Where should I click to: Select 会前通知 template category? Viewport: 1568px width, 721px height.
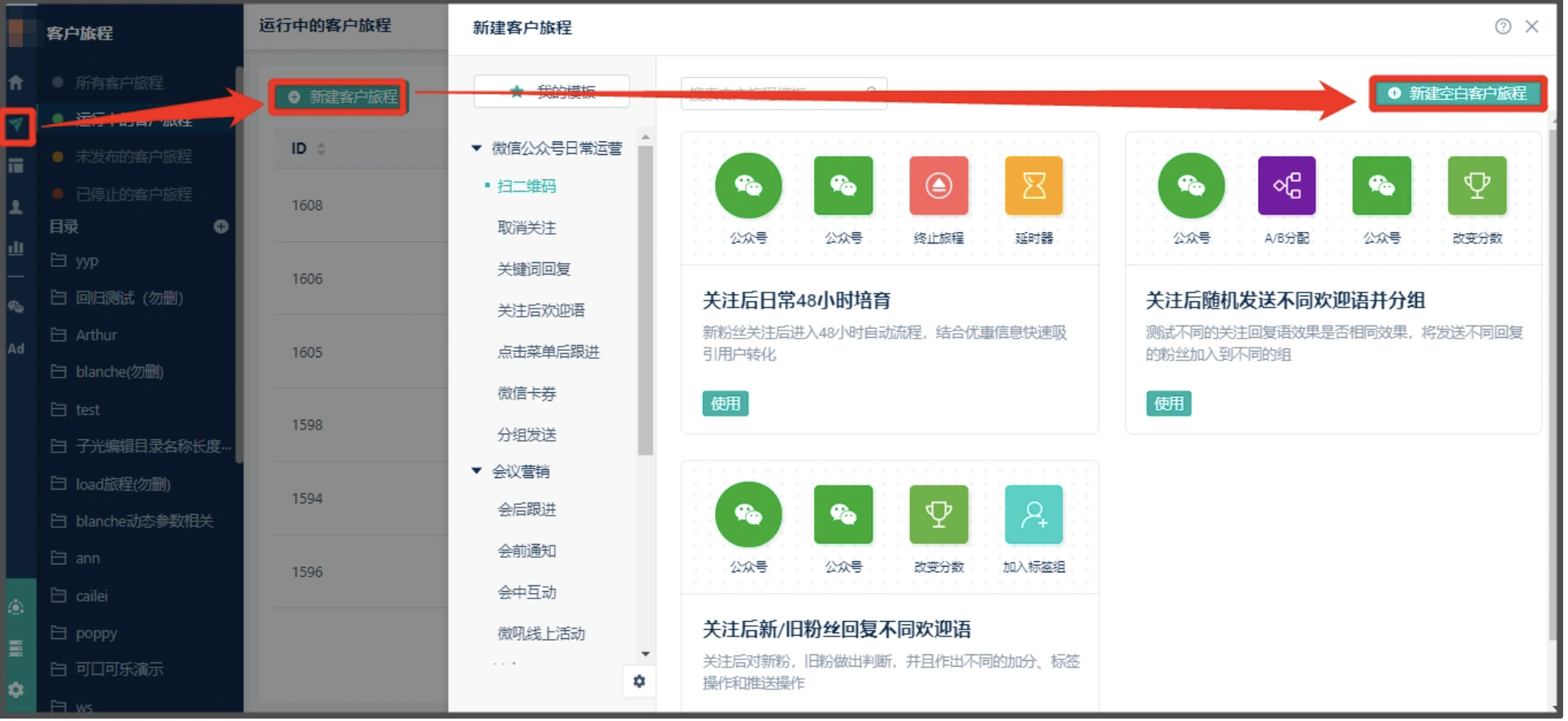point(528,550)
